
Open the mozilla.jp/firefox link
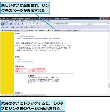point(25,62)
